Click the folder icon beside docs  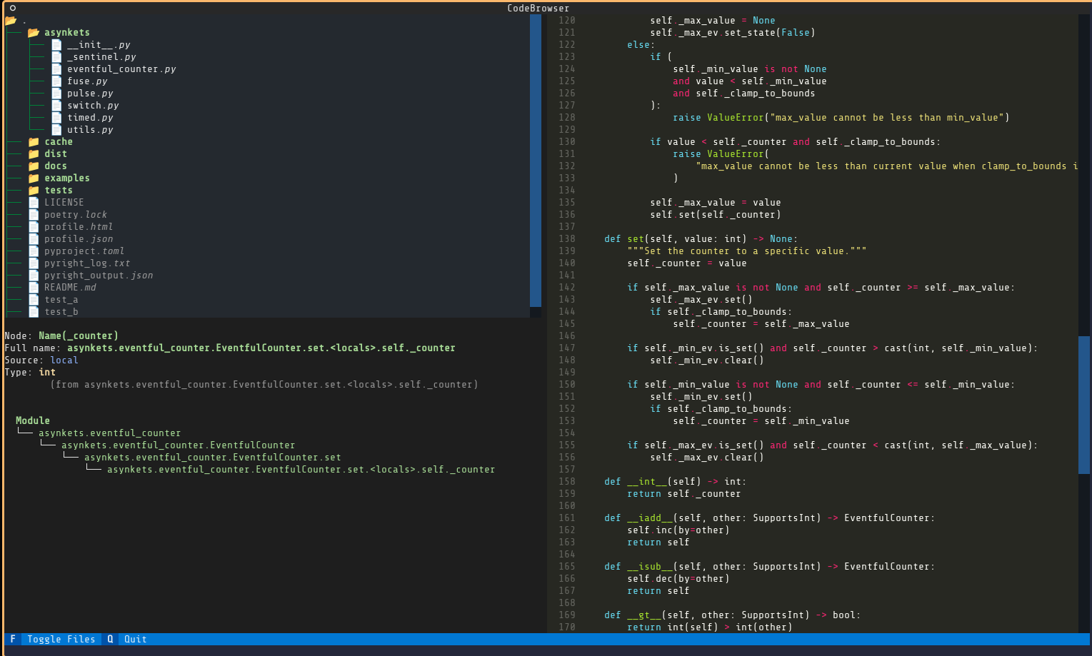coord(34,166)
